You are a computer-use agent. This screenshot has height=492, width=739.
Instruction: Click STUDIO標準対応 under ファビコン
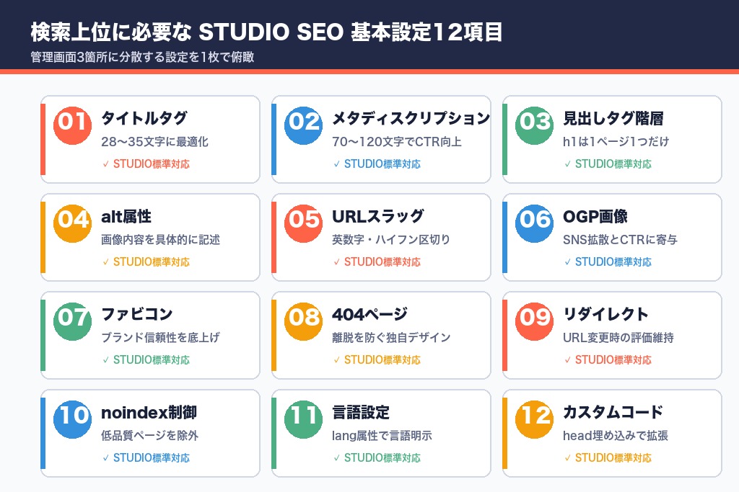[x=152, y=360]
